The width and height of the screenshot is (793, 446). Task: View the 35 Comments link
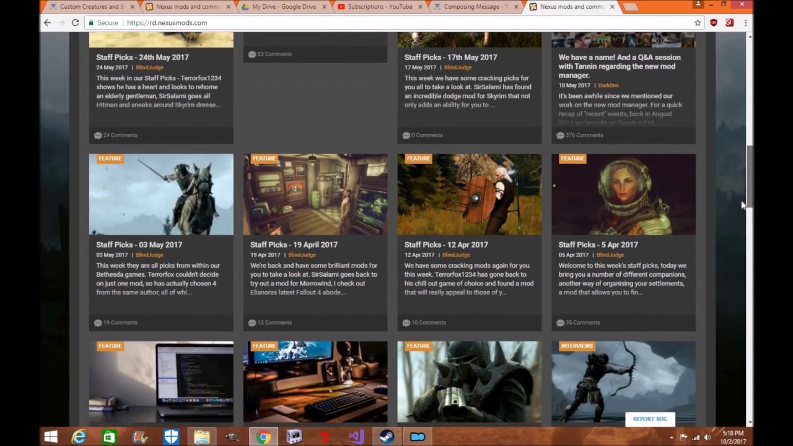(579, 323)
